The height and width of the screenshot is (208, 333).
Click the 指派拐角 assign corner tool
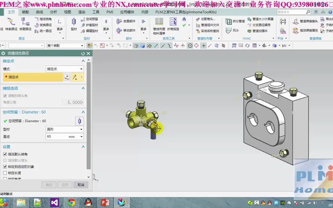pos(43,19)
